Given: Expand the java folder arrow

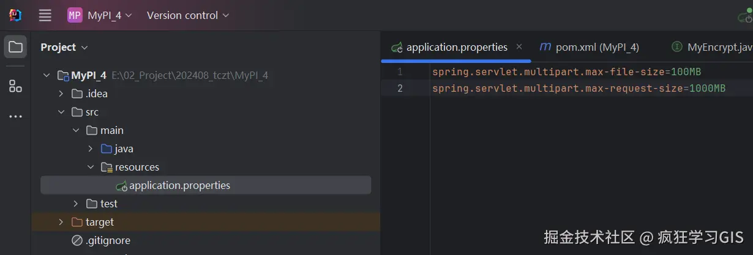Looking at the screenshot, I should [90, 149].
